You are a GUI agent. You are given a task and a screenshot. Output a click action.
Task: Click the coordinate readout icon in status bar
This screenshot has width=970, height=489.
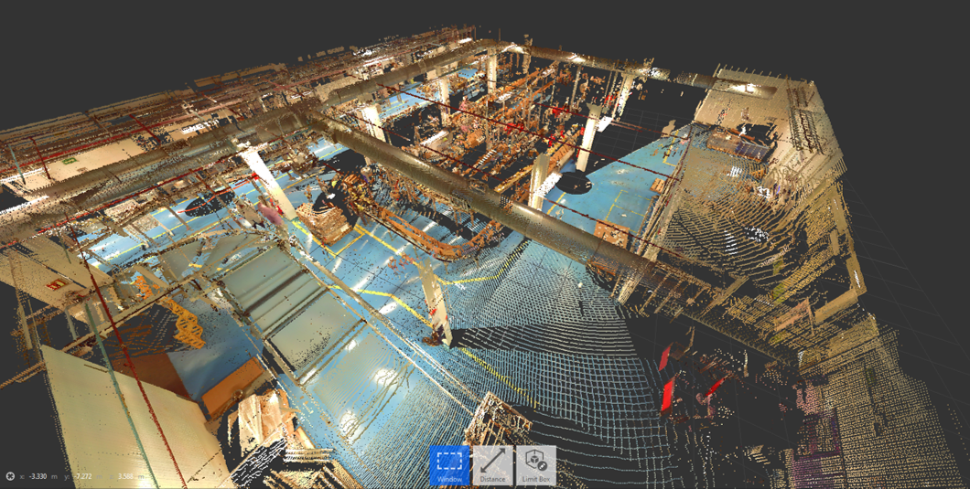(10, 476)
